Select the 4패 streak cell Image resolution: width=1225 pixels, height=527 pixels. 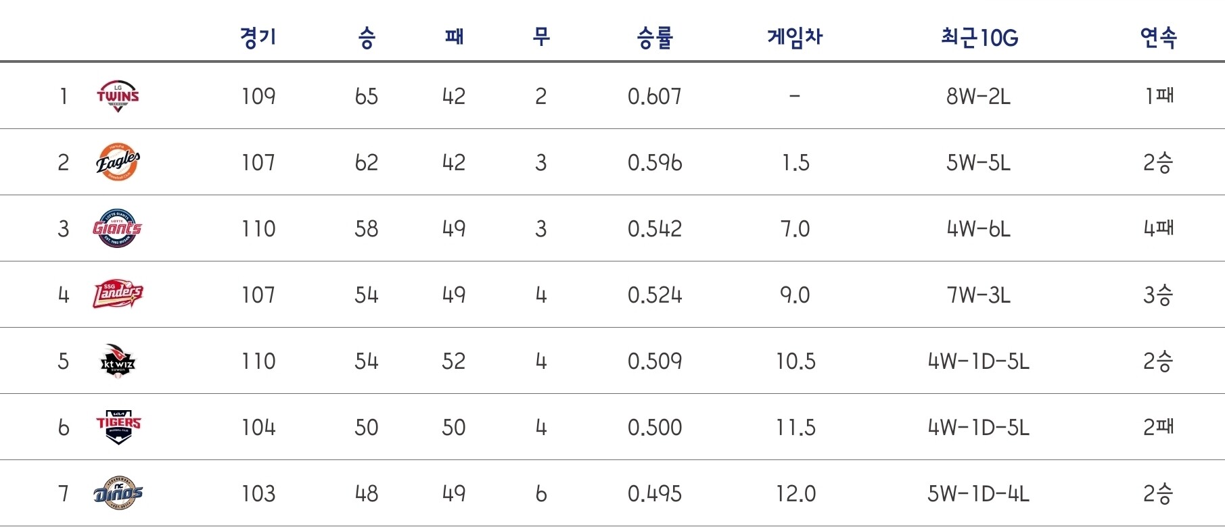1158,228
